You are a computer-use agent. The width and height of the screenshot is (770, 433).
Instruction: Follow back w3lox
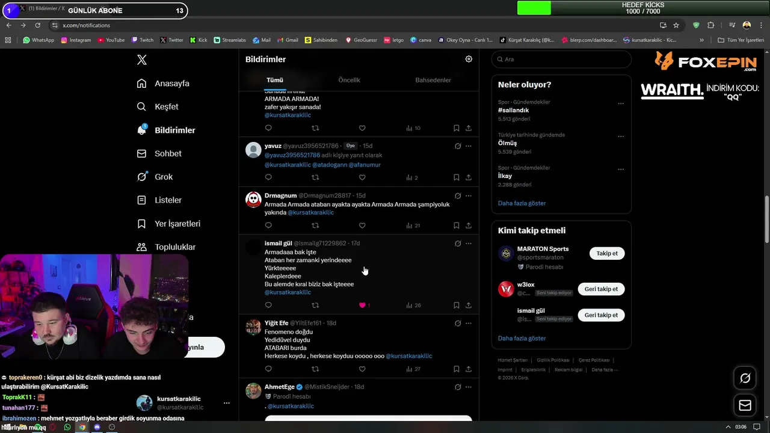pyautogui.click(x=601, y=289)
